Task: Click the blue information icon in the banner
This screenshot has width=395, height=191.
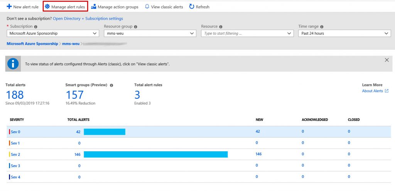Action: click(13, 64)
